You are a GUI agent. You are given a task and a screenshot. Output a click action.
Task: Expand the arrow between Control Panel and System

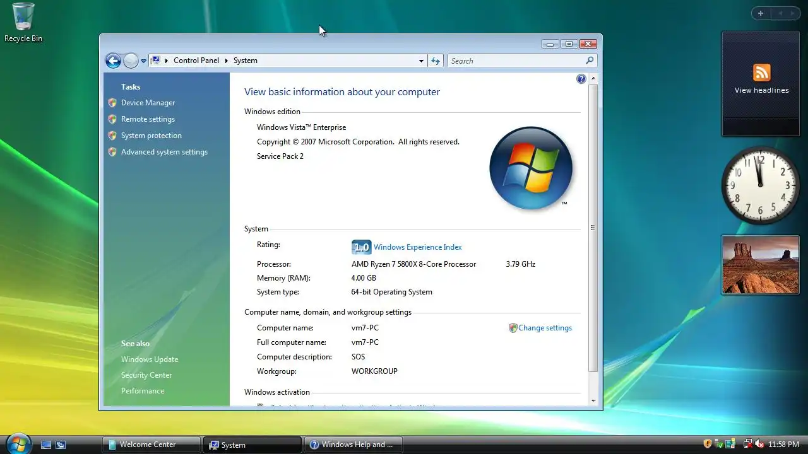tap(227, 61)
